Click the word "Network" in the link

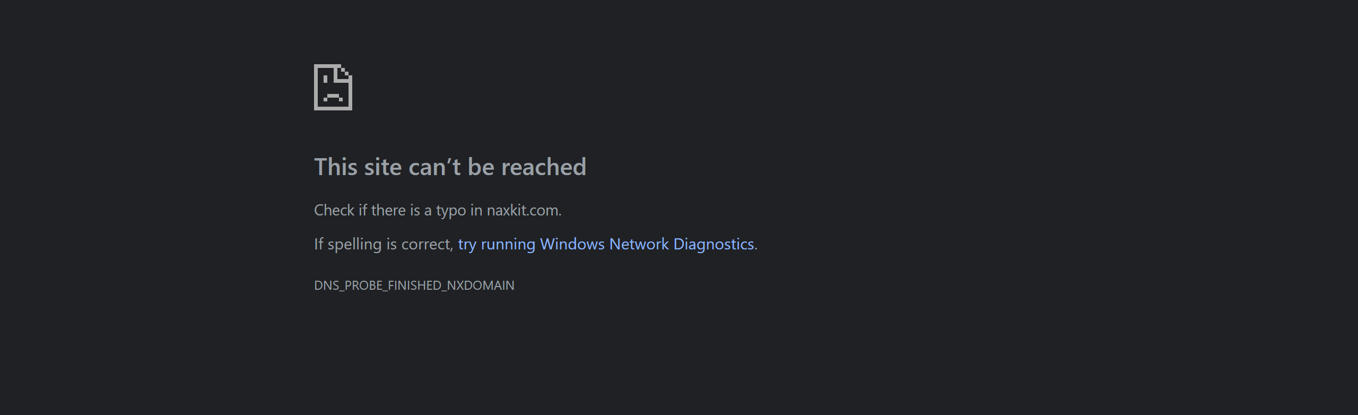click(x=639, y=244)
